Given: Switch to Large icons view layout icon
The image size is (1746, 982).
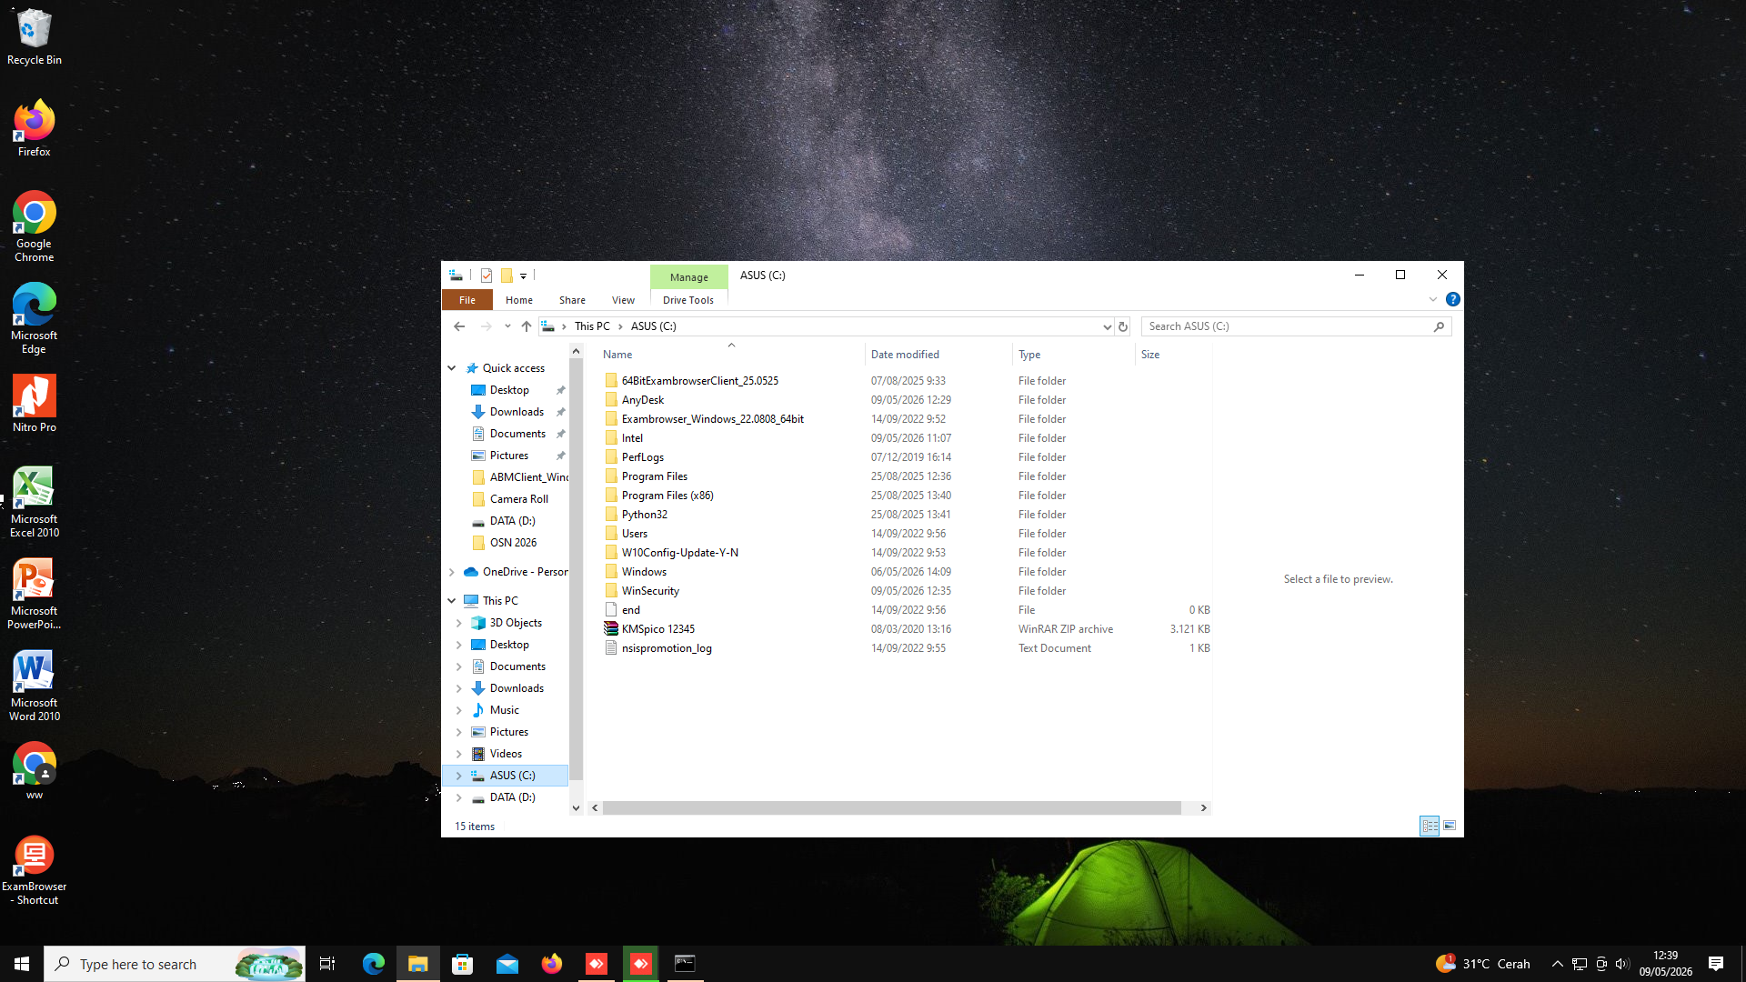Looking at the screenshot, I should [1450, 826].
